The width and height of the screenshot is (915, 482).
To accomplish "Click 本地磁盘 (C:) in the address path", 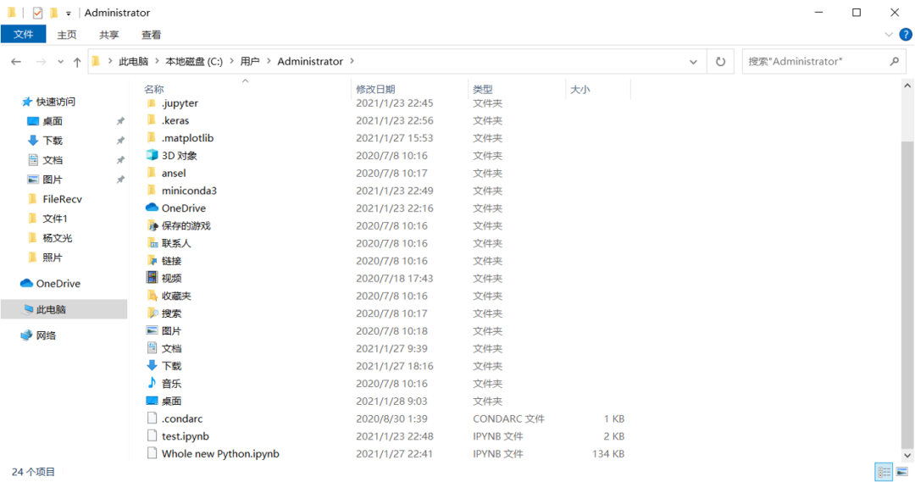I will click(x=194, y=61).
